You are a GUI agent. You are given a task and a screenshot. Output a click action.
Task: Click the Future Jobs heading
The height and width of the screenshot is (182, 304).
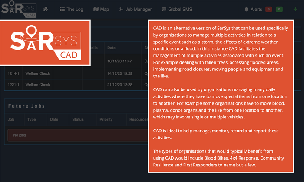26,106
